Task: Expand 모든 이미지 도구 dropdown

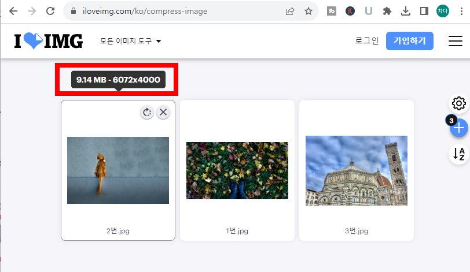Action: (130, 41)
